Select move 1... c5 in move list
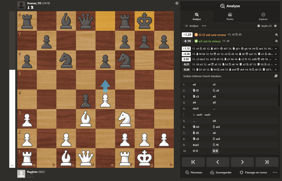Screen dimensions: 282x181 pos(214,85)
